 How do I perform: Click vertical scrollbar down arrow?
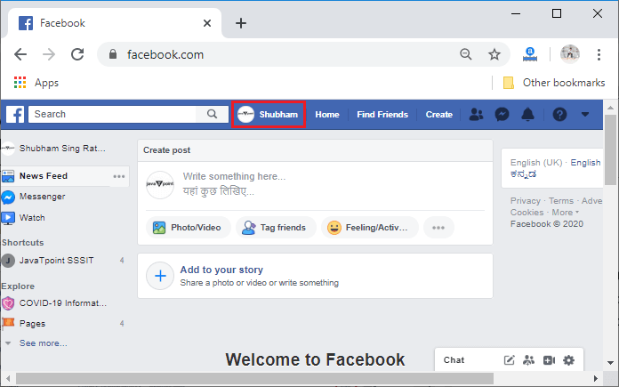tap(610, 362)
